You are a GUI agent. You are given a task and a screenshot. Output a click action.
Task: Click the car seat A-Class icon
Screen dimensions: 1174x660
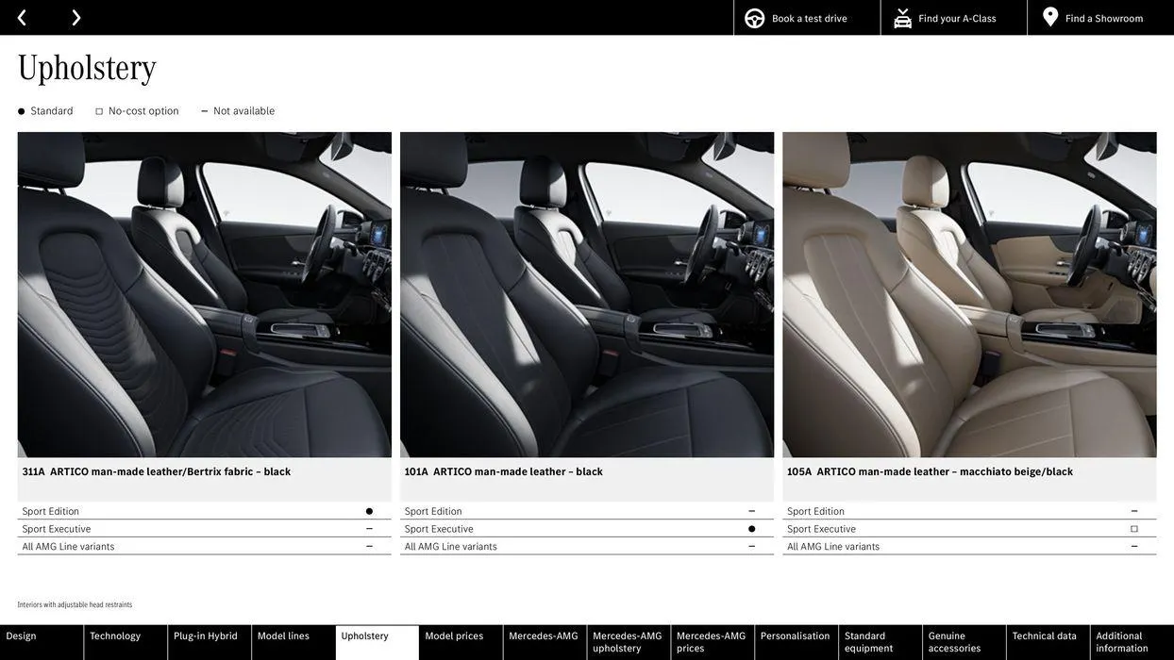click(x=902, y=19)
